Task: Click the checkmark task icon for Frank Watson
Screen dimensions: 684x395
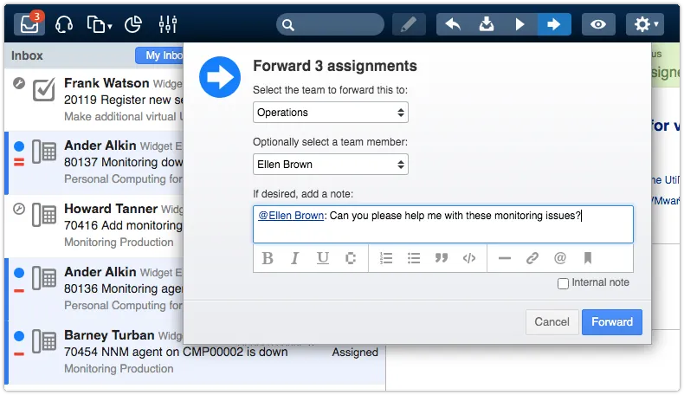Action: 44,89
